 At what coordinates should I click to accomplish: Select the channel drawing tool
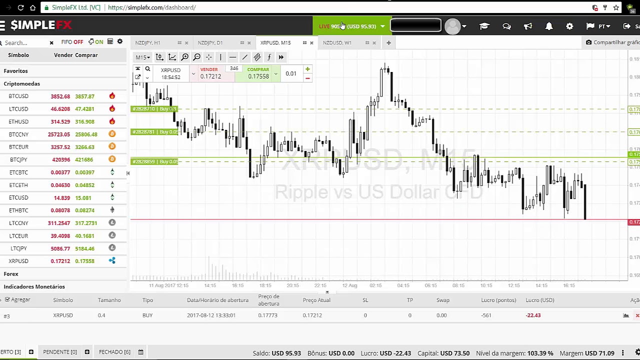[257, 57]
